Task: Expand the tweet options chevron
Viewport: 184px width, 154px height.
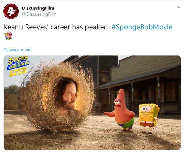Action: click(x=179, y=7)
